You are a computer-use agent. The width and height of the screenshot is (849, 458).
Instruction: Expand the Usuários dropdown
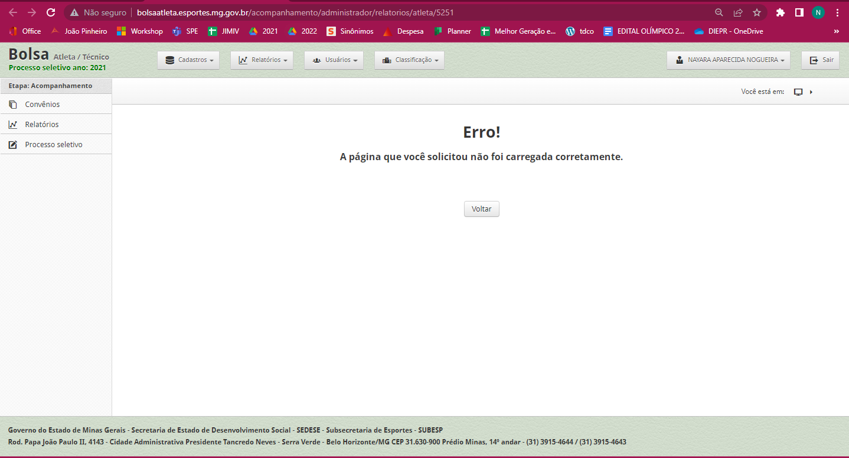tap(334, 60)
